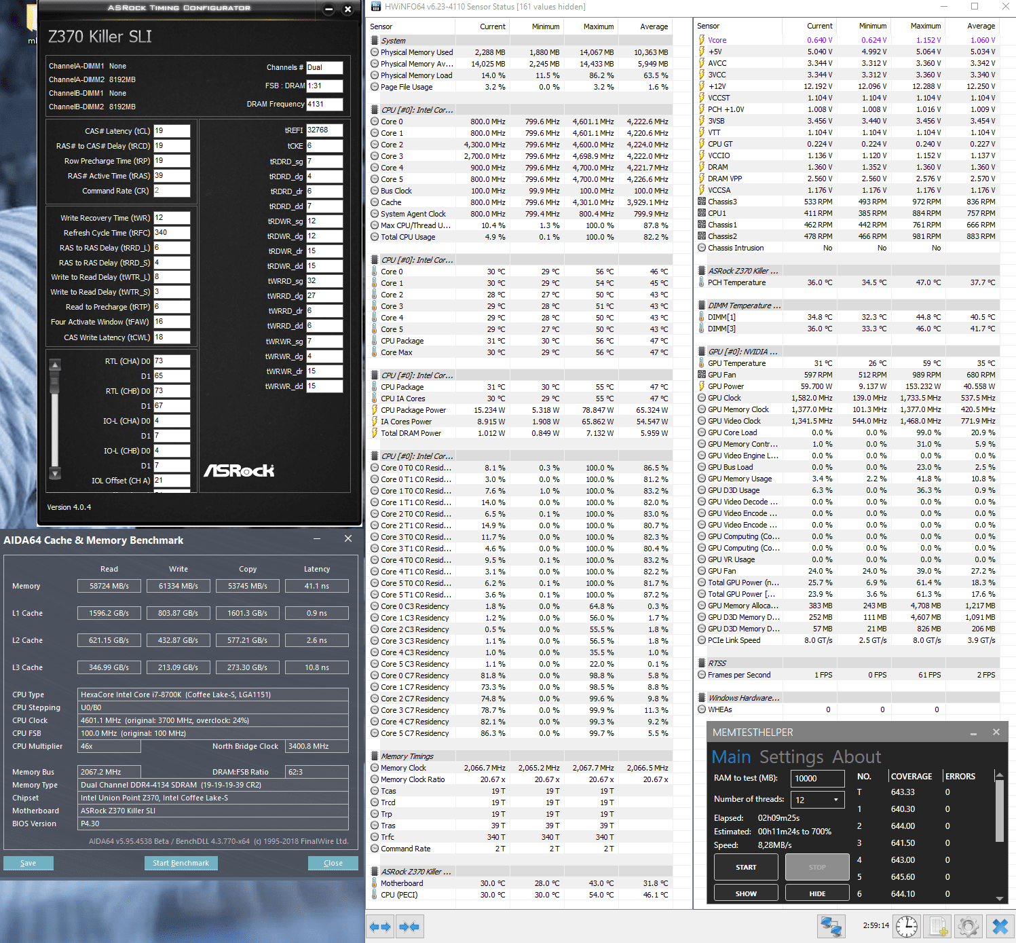Click the blue X close-sensors icon in HWiNFO toolbar
1016x943 pixels.
pyautogui.click(x=1000, y=927)
